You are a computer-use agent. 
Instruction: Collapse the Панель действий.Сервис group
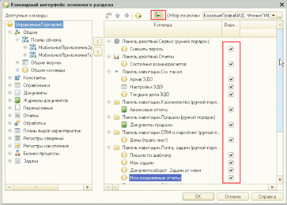tap(109, 42)
